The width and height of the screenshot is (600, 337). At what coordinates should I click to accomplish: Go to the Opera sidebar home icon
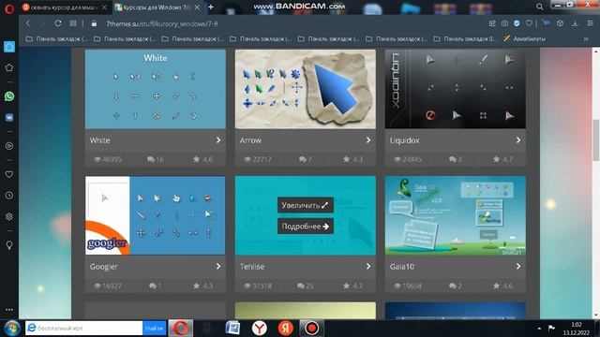tap(9, 47)
